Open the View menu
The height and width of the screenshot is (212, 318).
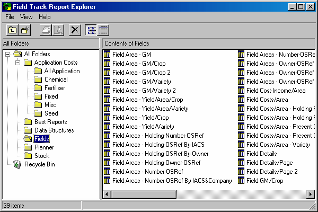pyautogui.click(x=26, y=17)
